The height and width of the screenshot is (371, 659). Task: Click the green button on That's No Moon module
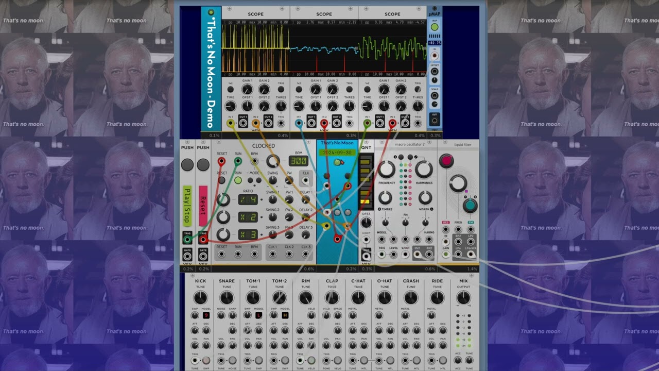(337, 162)
